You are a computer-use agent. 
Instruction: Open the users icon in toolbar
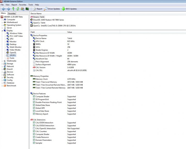pyautogui.click(x=22, y=9)
